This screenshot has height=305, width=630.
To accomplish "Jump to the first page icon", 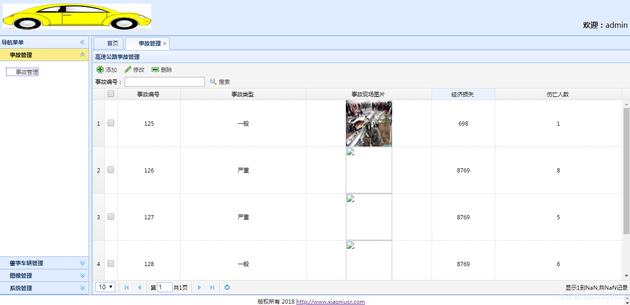I will pos(126,287).
